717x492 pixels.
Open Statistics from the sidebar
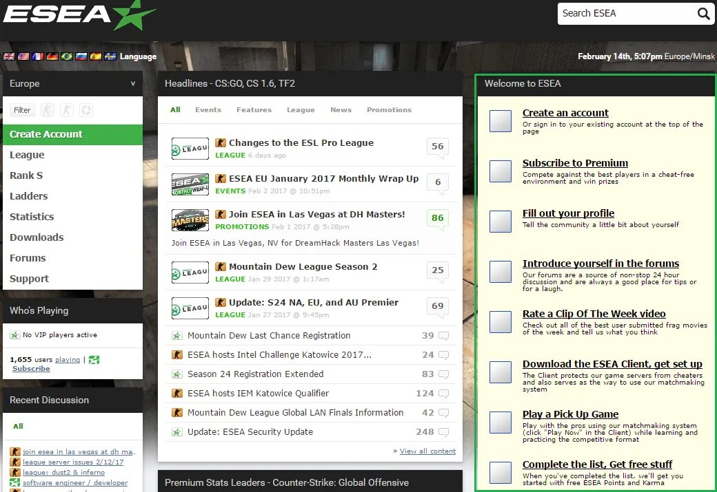pyautogui.click(x=32, y=216)
